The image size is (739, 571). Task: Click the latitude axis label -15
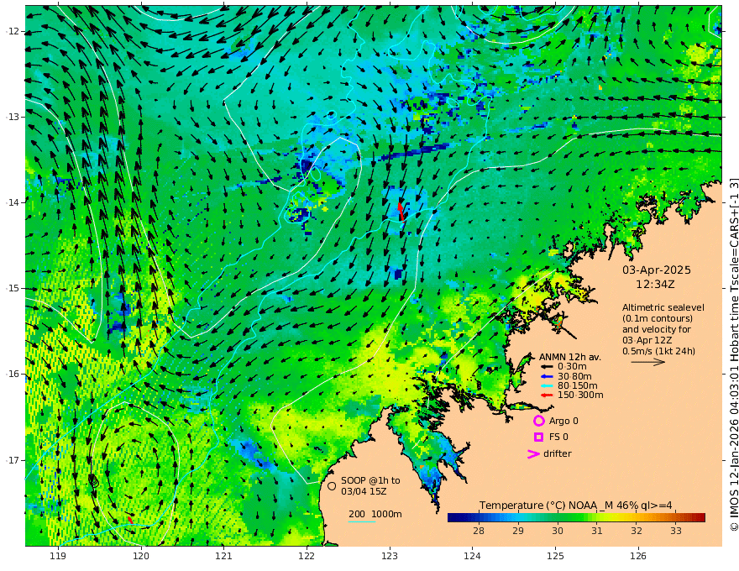coord(13,288)
